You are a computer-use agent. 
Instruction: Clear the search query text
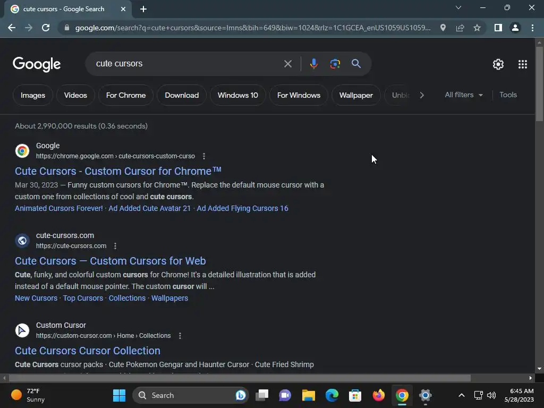[x=287, y=64]
